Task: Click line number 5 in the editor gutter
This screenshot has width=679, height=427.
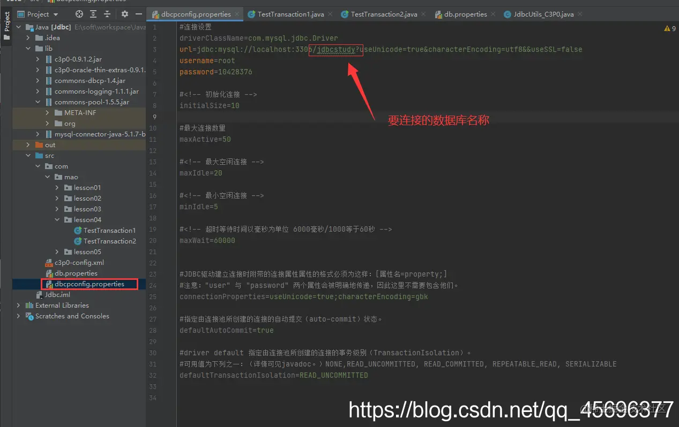Action: click(x=155, y=72)
